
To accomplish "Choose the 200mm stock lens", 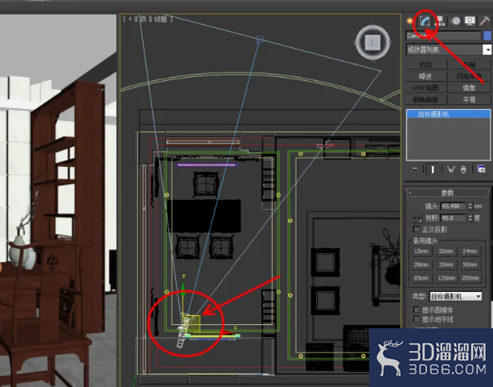I will [x=470, y=278].
